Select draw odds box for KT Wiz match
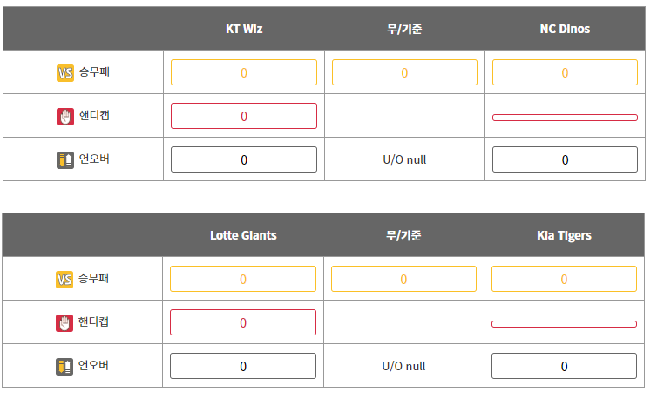 pyautogui.click(x=404, y=72)
